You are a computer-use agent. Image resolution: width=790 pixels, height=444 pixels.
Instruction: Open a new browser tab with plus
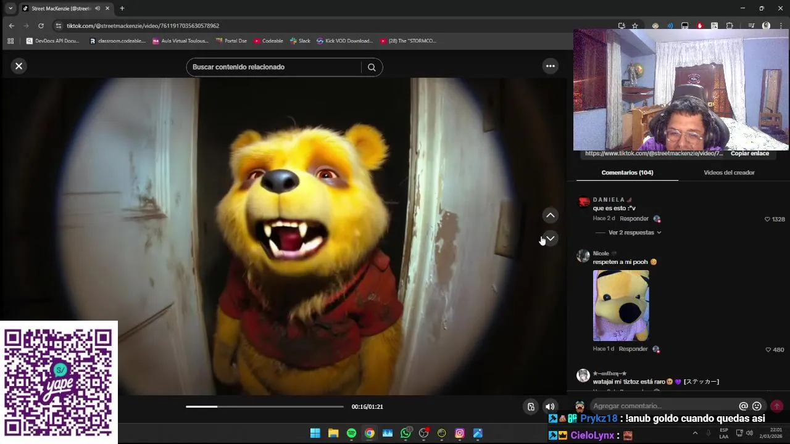[x=122, y=8]
